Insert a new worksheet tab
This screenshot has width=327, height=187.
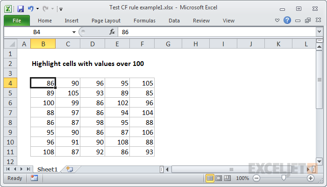[x=70, y=169]
